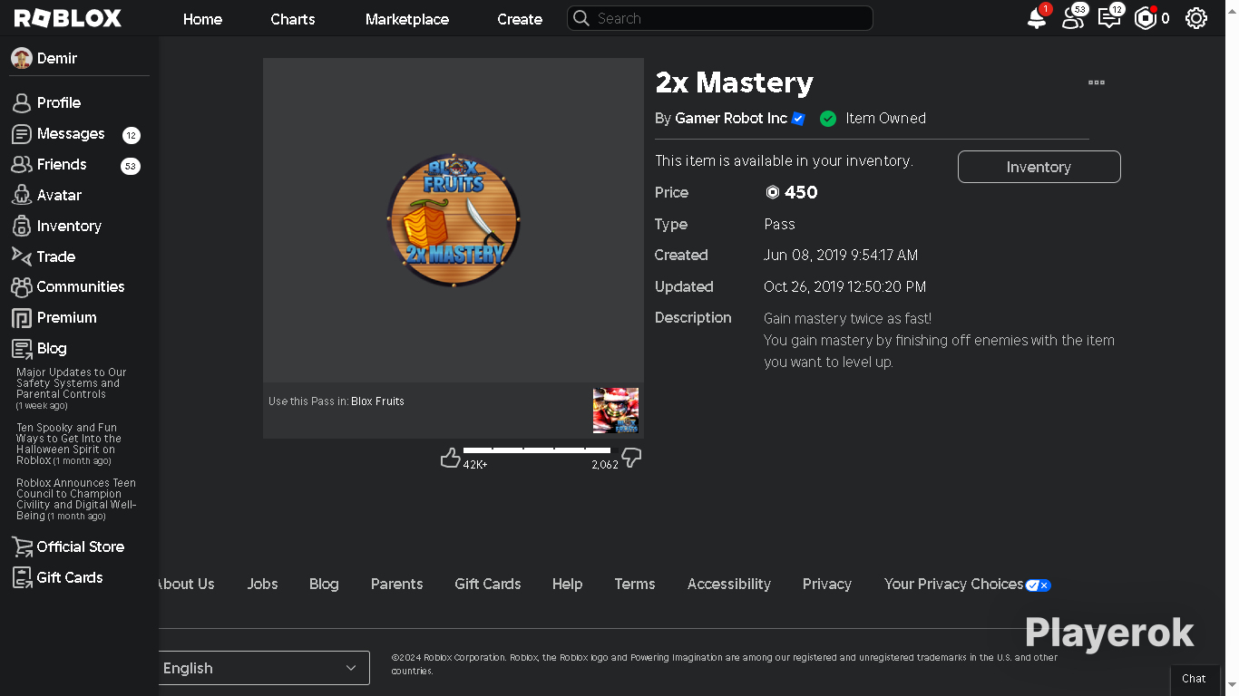
Task: Click the Blog sidebar icon
Action: (x=22, y=349)
